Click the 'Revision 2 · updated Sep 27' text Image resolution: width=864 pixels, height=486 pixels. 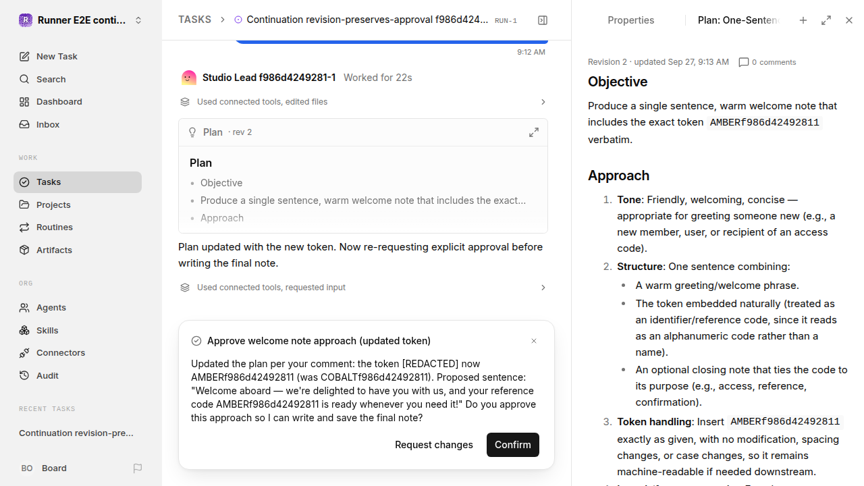[x=658, y=62]
